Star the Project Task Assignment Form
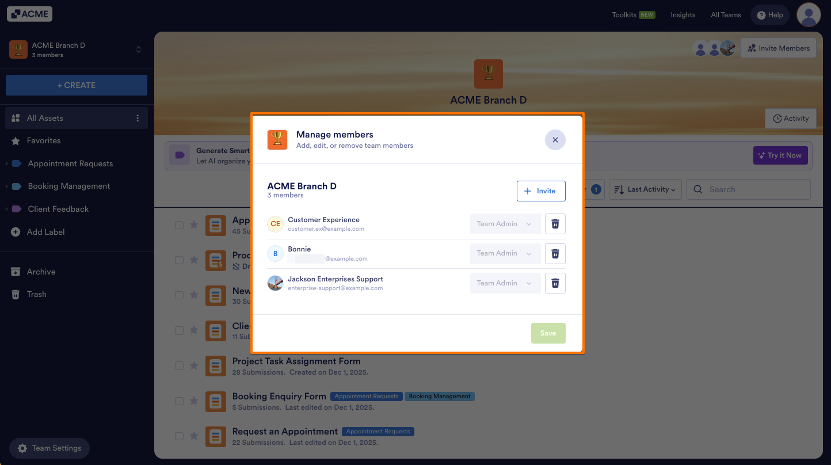This screenshot has width=831, height=465. pos(194,366)
